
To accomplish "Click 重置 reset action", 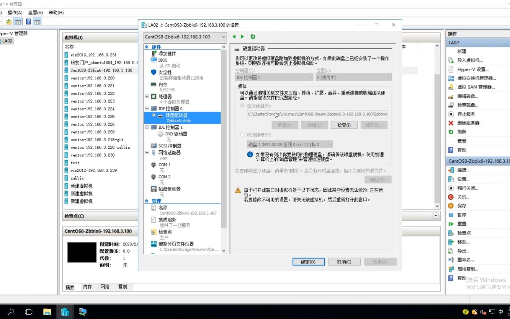I will (462, 224).
